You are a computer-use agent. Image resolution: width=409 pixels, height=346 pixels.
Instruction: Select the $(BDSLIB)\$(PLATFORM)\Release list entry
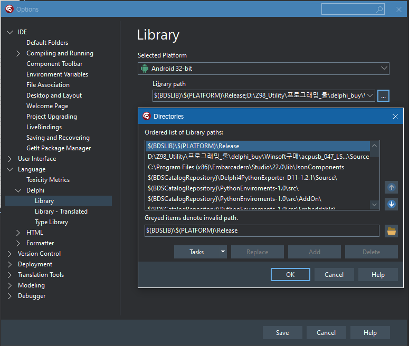258,146
